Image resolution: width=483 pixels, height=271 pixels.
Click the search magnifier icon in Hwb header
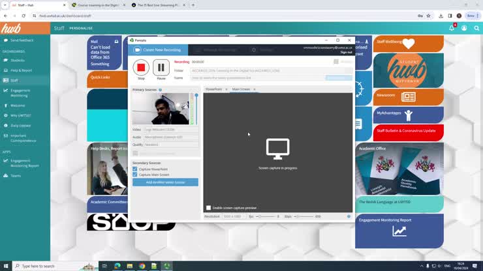[x=476, y=28]
